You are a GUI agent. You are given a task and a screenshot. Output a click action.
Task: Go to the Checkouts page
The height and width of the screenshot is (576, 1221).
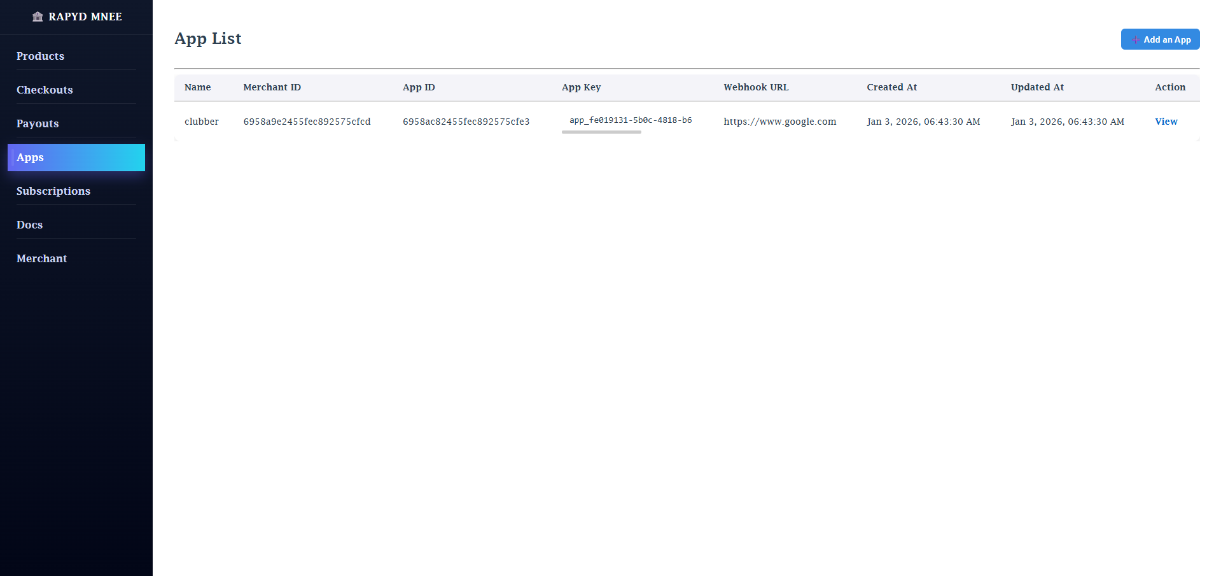(x=76, y=90)
